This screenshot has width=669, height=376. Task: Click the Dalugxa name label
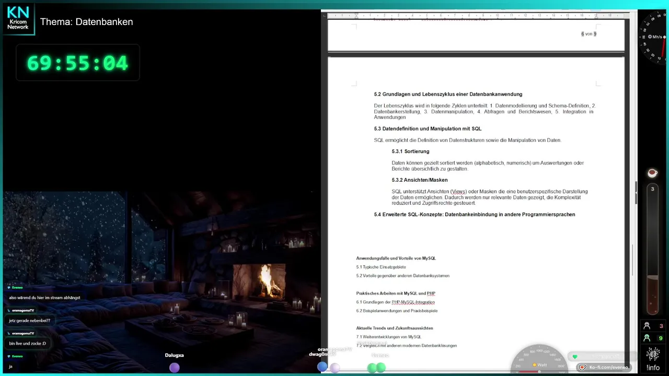pos(175,355)
